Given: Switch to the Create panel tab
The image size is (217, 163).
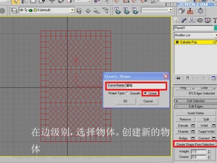Looking at the screenshot, I should tap(177, 20).
